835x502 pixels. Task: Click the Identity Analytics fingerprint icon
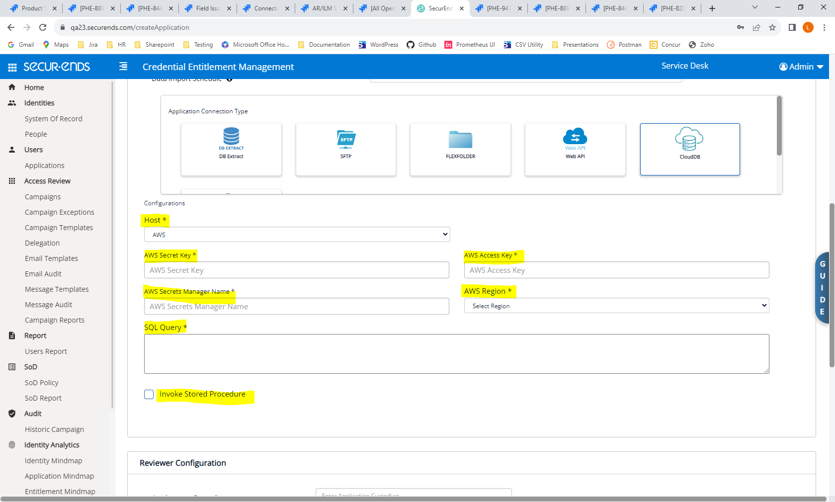tap(12, 445)
